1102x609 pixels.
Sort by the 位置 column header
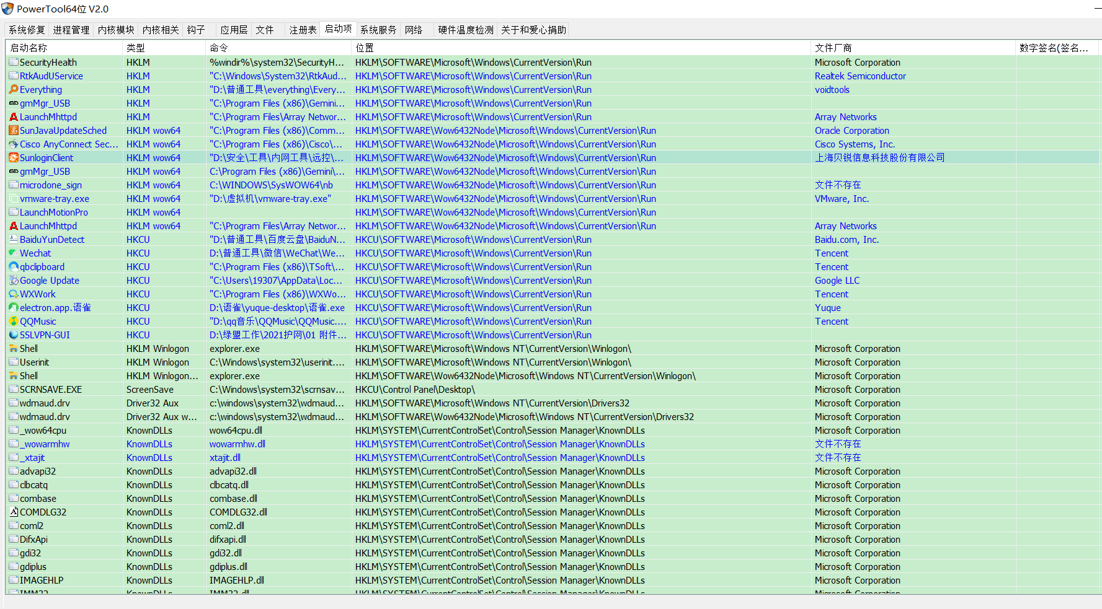coord(581,48)
